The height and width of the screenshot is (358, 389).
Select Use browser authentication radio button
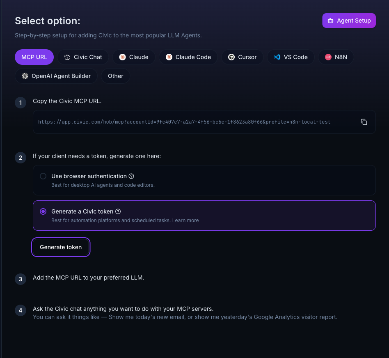coord(43,176)
